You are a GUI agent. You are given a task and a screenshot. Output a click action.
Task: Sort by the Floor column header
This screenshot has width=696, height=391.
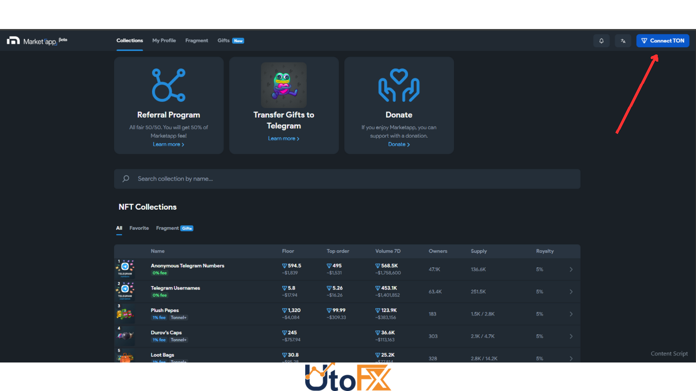coord(288,251)
